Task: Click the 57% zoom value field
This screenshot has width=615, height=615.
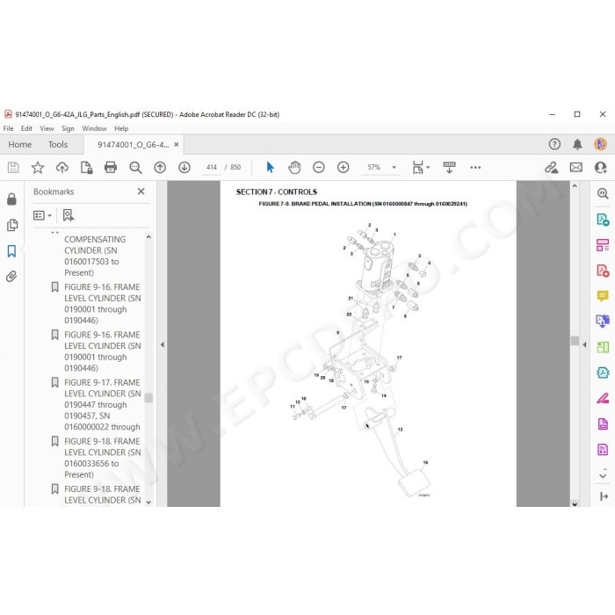Action: tap(374, 168)
